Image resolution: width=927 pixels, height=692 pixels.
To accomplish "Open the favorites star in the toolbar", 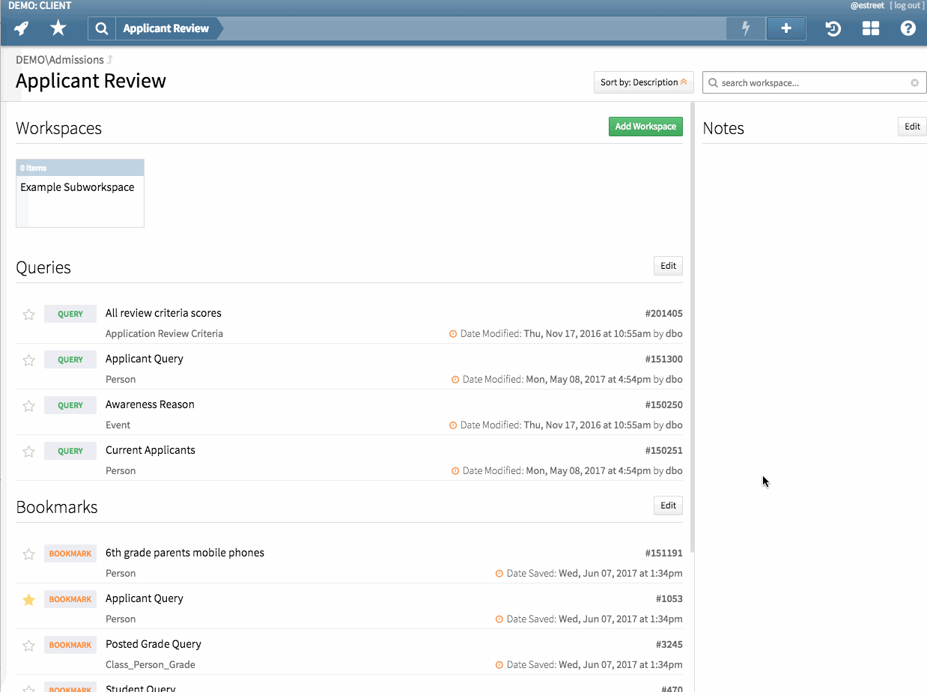I will coord(56,28).
